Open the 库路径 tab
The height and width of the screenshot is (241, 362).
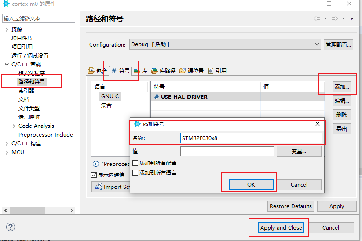pyautogui.click(x=163, y=71)
